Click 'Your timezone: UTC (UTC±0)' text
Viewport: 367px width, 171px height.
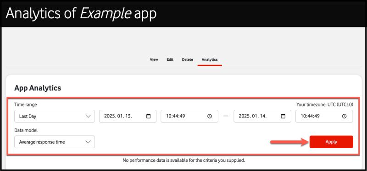click(x=325, y=105)
